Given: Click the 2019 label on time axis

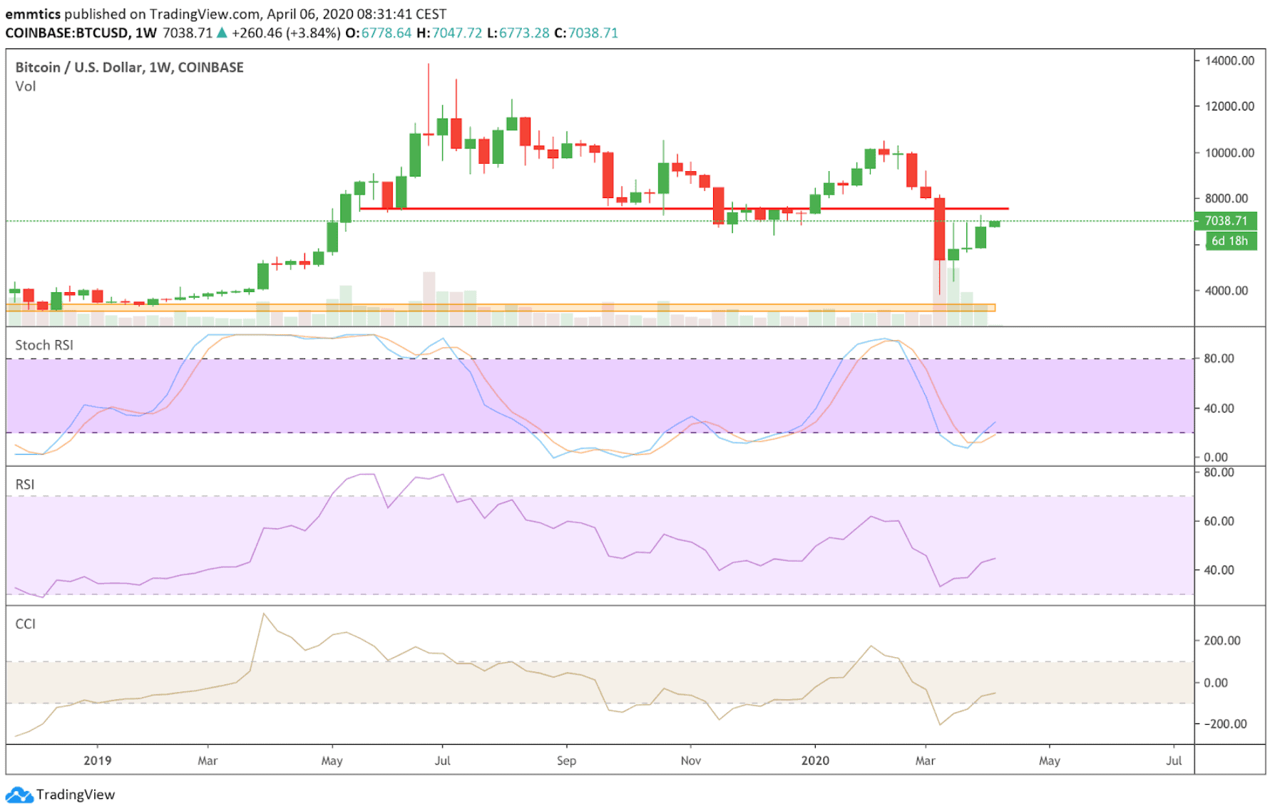Looking at the screenshot, I should coord(98,760).
